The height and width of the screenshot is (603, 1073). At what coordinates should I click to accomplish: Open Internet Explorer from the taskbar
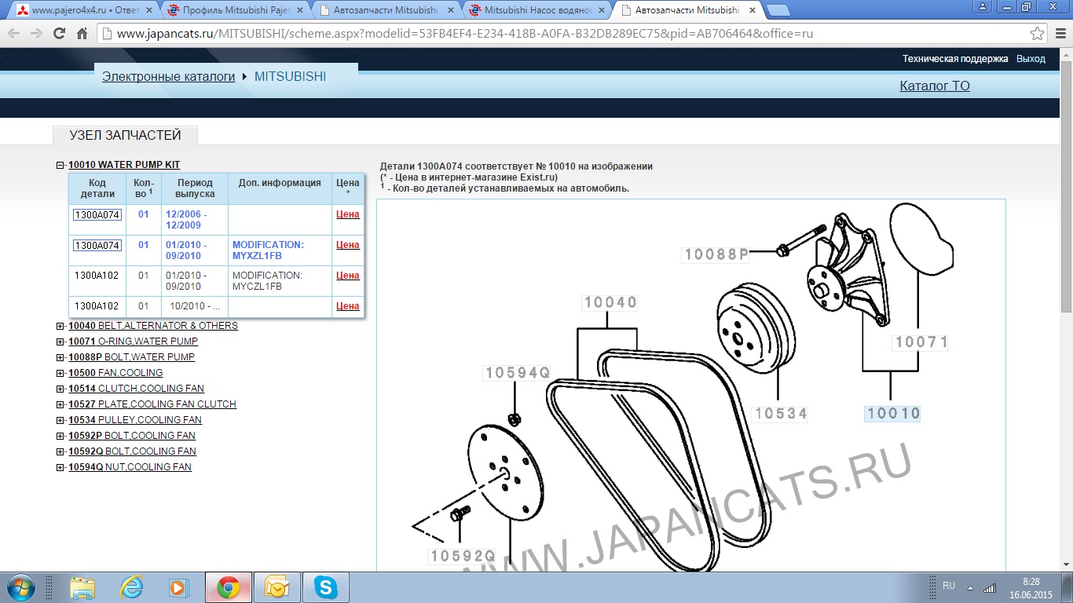click(131, 587)
